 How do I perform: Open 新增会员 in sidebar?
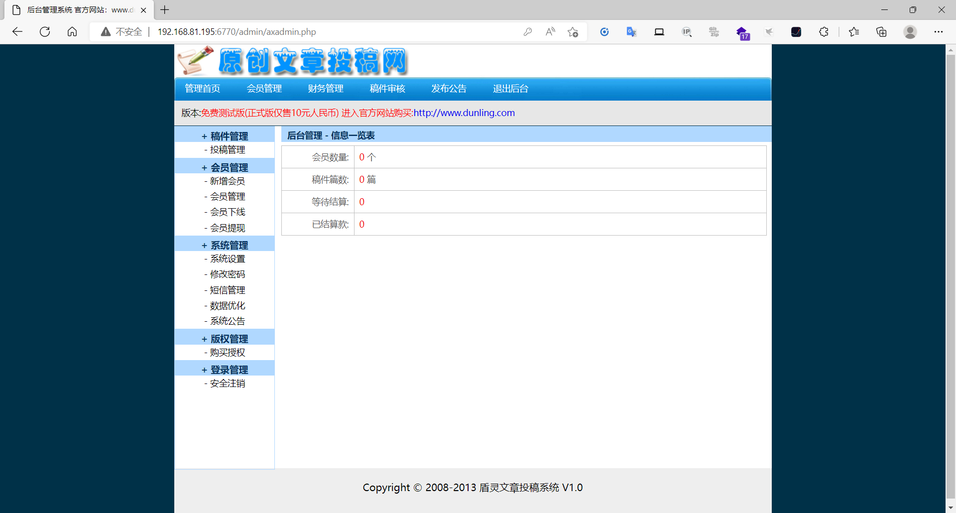coord(228,181)
